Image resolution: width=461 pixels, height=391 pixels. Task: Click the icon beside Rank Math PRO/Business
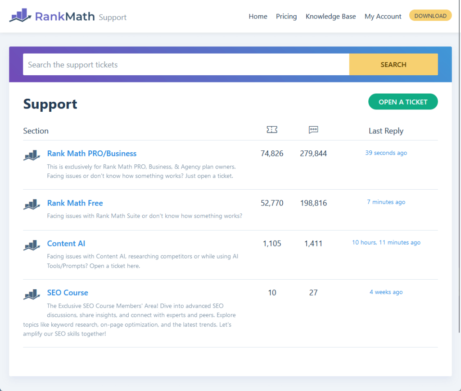(32, 155)
